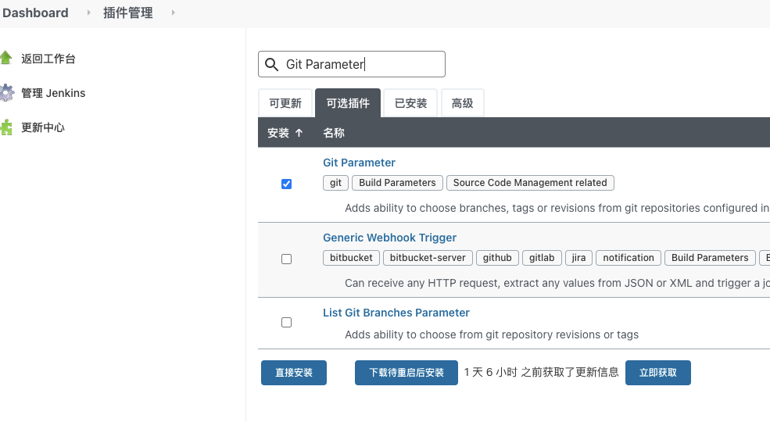770x422 pixels.
Task: Click the 下载待重启后安装 button
Action: tap(406, 373)
